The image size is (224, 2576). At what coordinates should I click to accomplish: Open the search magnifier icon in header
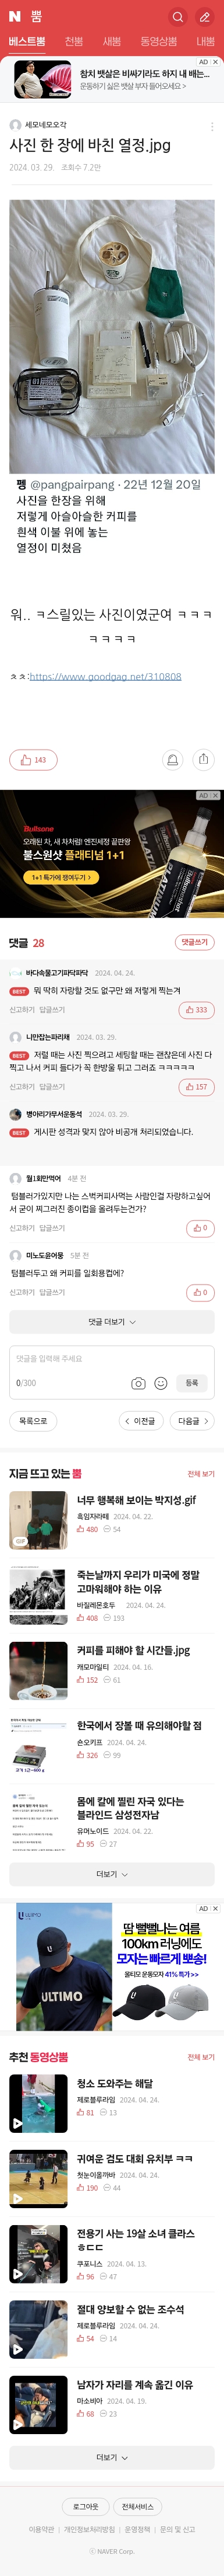[x=177, y=17]
